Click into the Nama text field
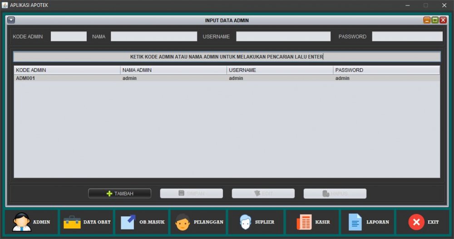The width and height of the screenshot is (454, 239). tap(154, 36)
